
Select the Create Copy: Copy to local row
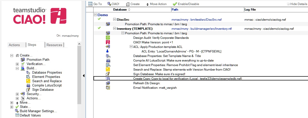[x=201, y=79]
